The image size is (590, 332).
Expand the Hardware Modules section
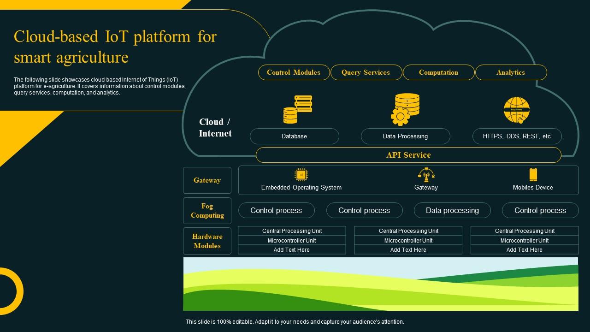207,241
